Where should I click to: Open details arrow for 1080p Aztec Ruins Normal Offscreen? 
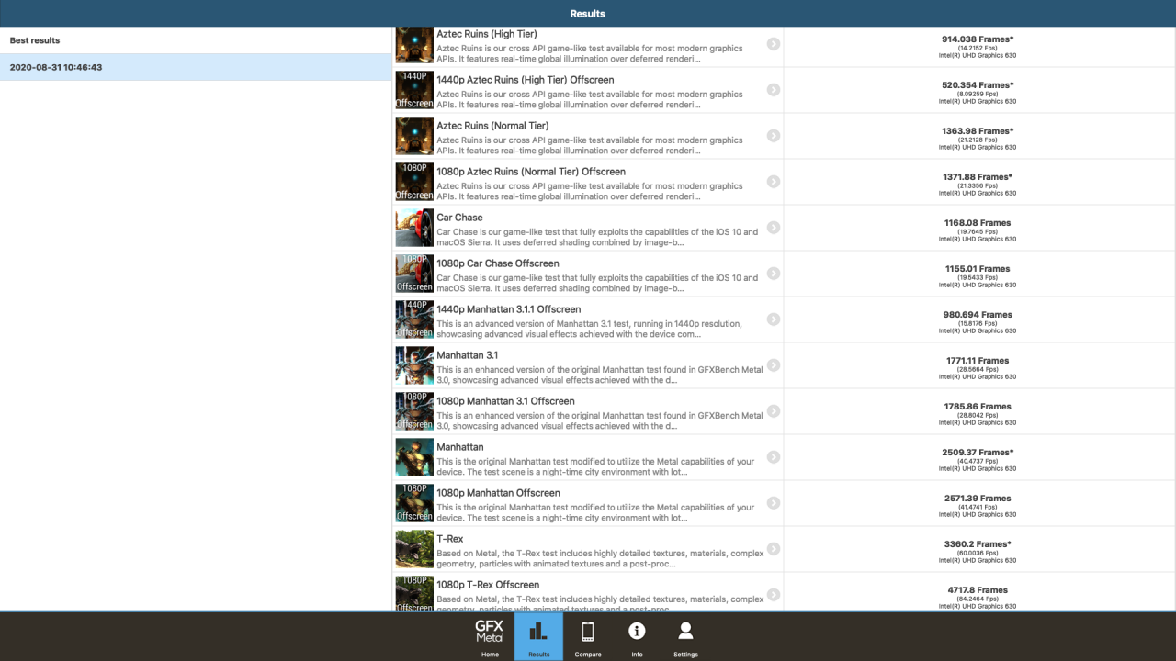[x=774, y=182]
